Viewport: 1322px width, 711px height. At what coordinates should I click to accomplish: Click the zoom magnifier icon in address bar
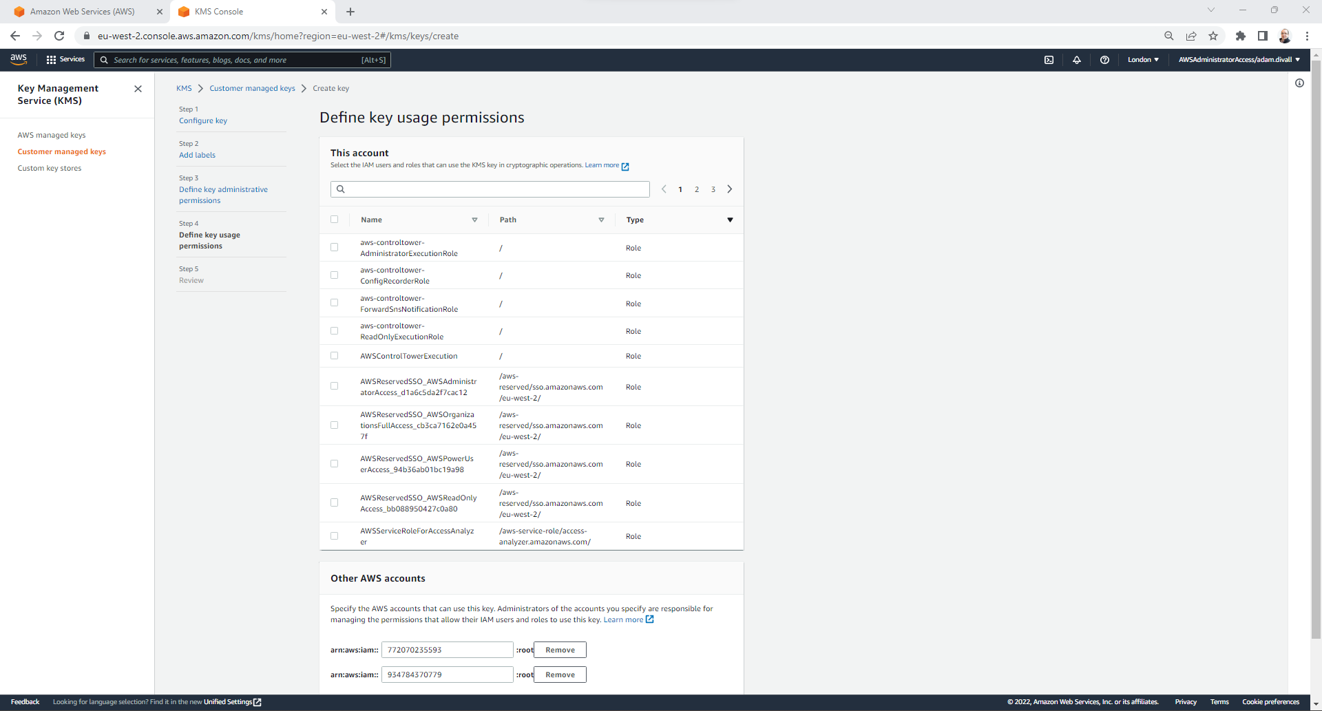[x=1169, y=36]
